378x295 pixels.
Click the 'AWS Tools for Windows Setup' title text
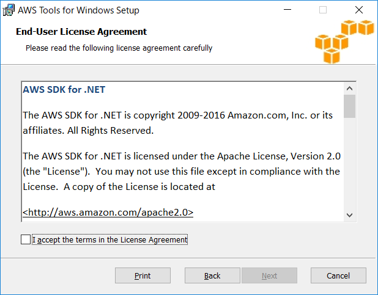78,10
